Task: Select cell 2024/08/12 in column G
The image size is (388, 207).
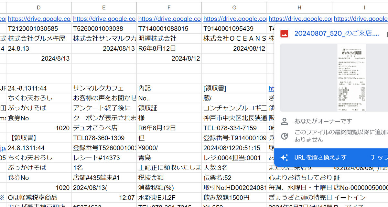Action: 234,48
